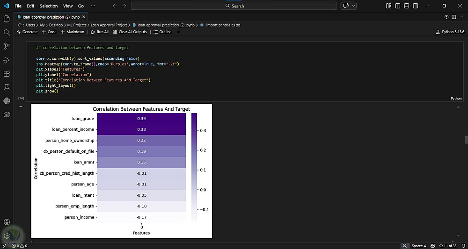
Task: Open notebook settings gear in editor toolbar
Action: 446,17
